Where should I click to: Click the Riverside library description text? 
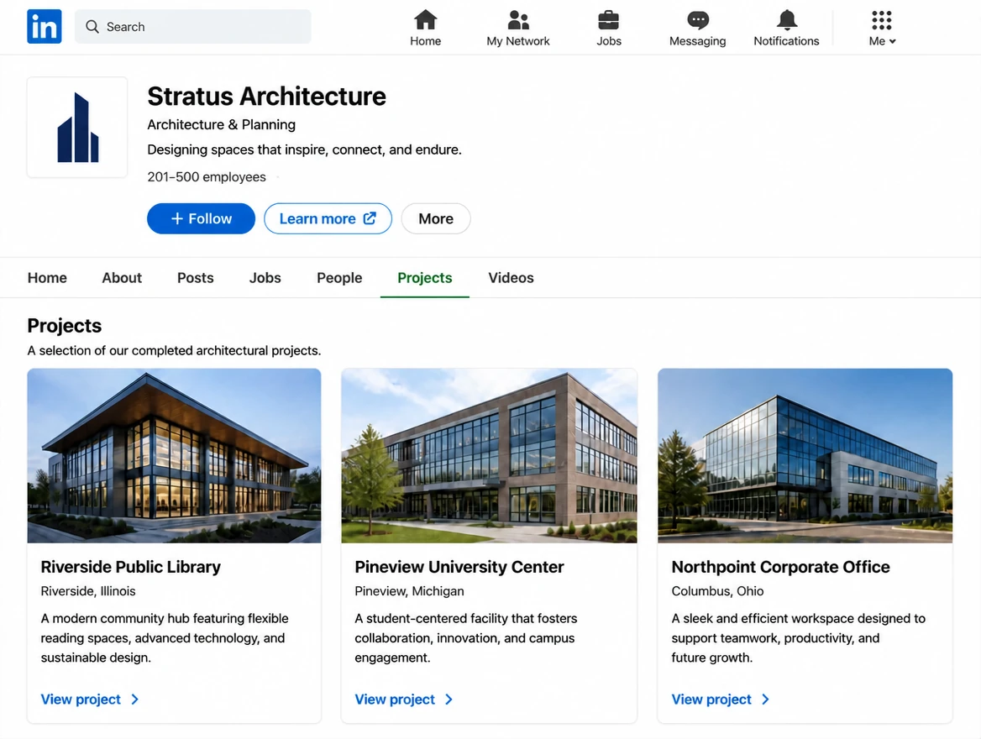[165, 638]
